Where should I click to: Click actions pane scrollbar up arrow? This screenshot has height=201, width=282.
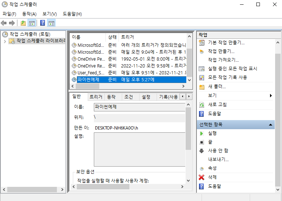tap(278, 43)
